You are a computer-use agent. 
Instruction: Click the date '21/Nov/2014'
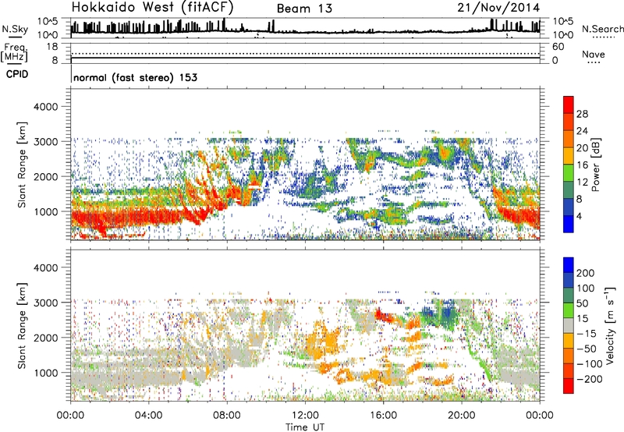click(x=498, y=7)
